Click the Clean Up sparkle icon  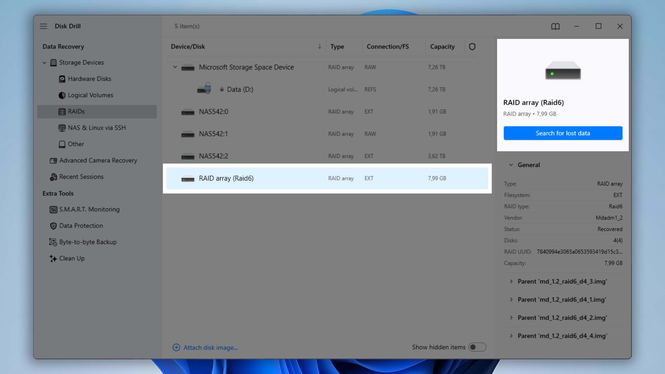(53, 258)
